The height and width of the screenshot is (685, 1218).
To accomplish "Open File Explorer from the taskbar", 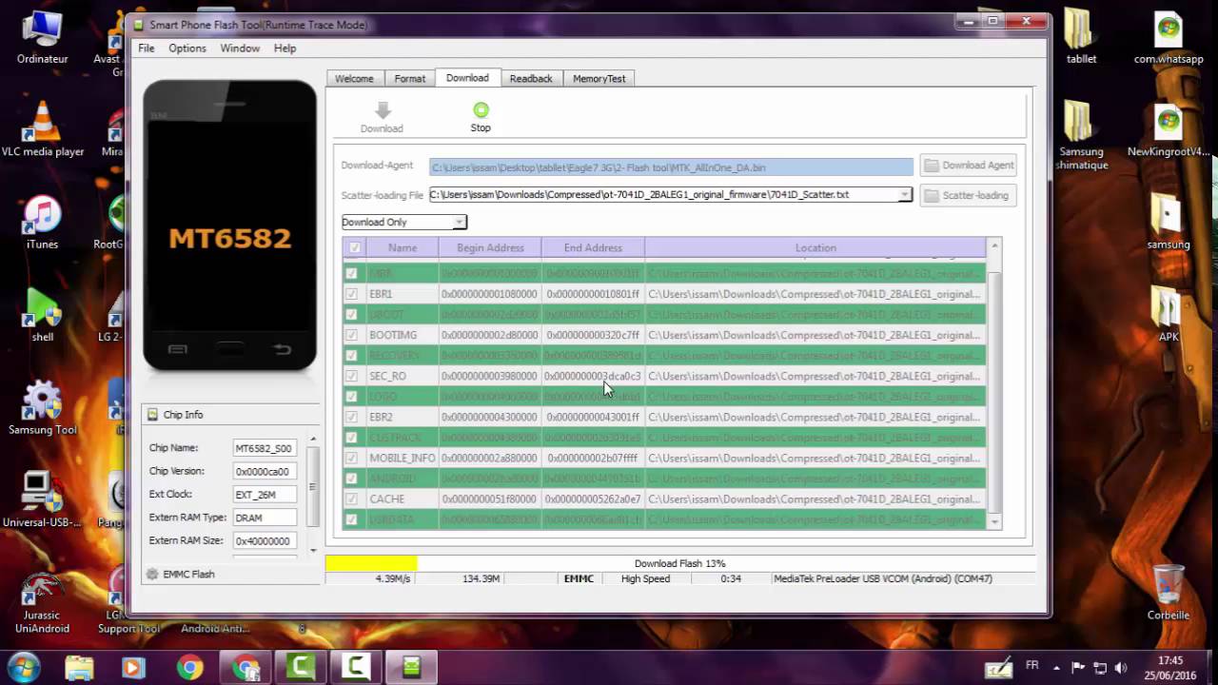I will [80, 668].
